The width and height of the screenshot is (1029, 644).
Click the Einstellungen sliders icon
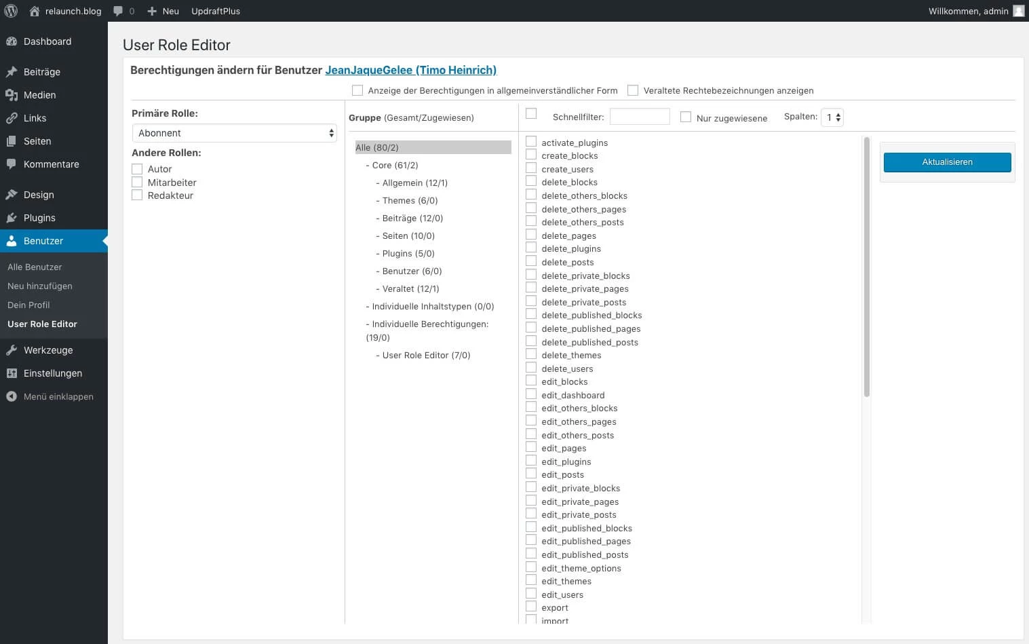(x=12, y=373)
